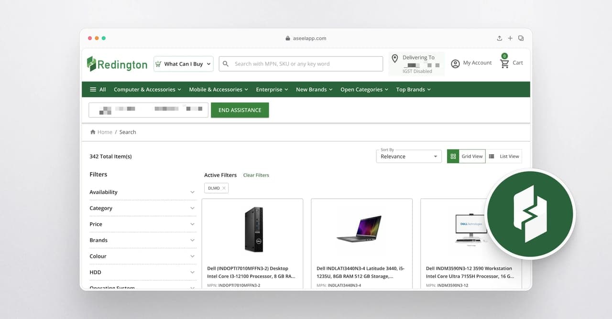
Task: Open the Cart icon
Action: [504, 63]
